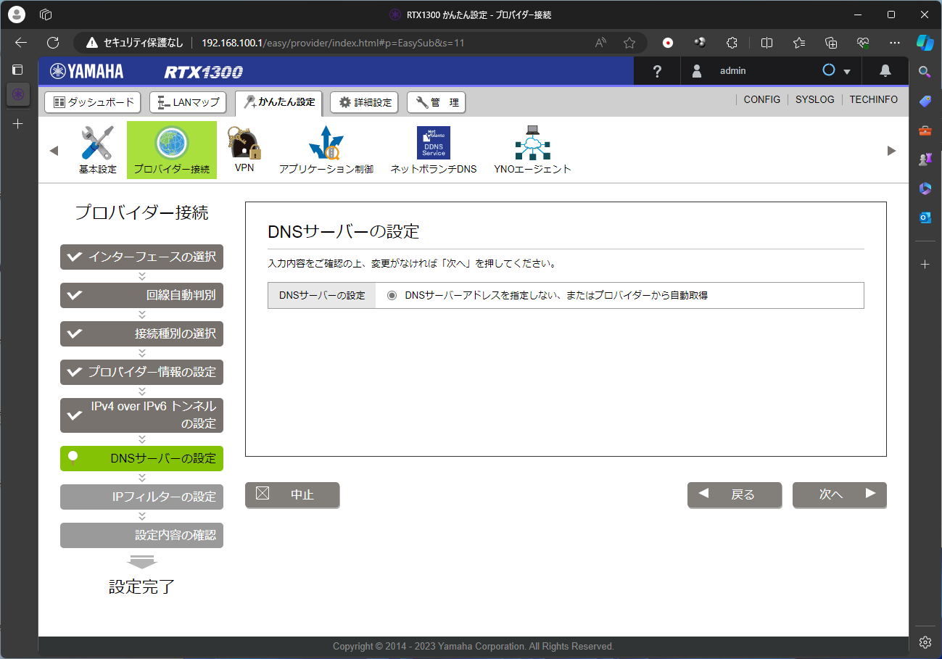
Task: Click the 中止 cancel button
Action: [x=292, y=494]
